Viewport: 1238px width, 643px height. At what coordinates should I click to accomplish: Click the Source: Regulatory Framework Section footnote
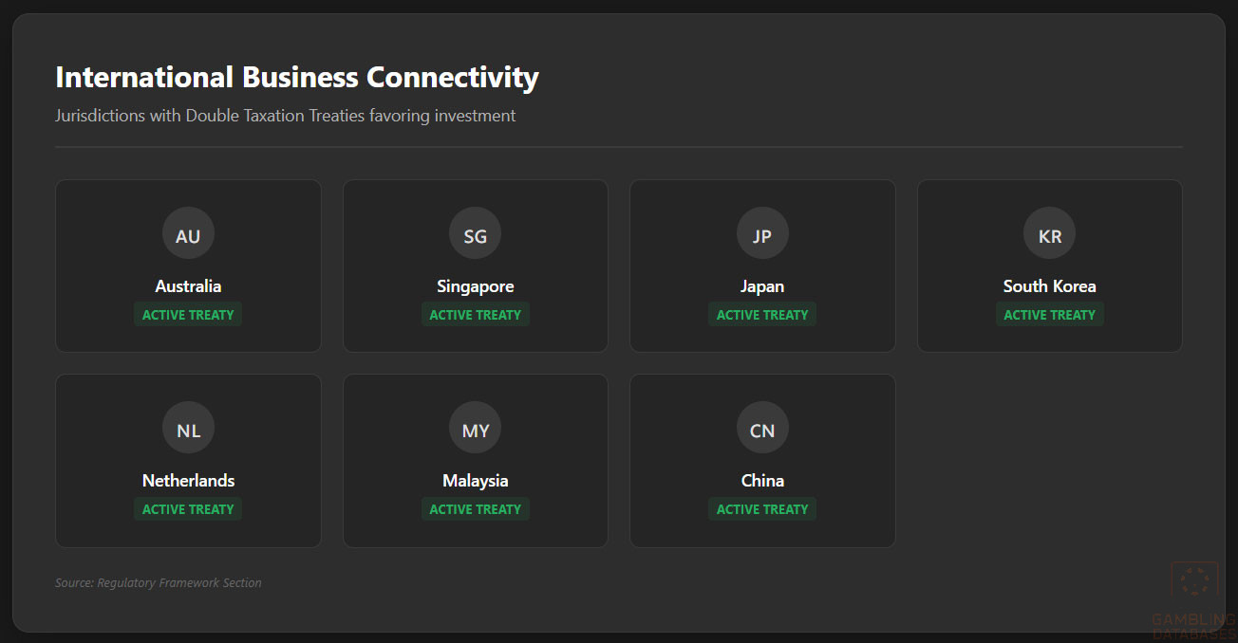[x=159, y=583]
